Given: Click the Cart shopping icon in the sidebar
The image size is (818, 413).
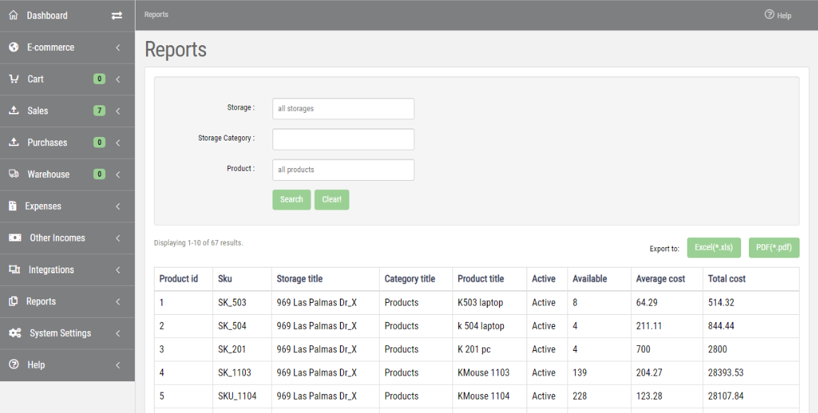Looking at the screenshot, I should click(x=13, y=78).
